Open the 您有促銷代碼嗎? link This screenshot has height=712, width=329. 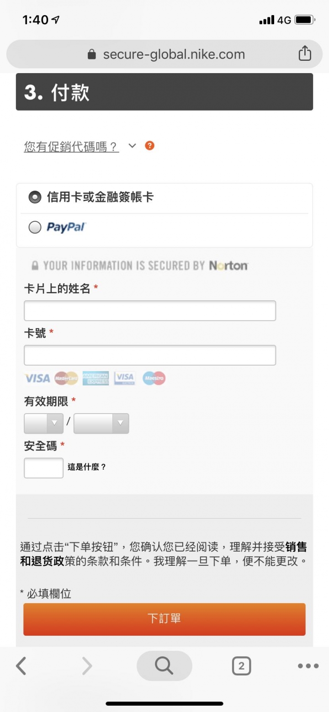click(x=71, y=147)
